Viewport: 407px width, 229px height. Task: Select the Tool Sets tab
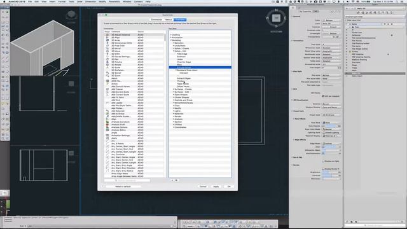[x=180, y=20]
